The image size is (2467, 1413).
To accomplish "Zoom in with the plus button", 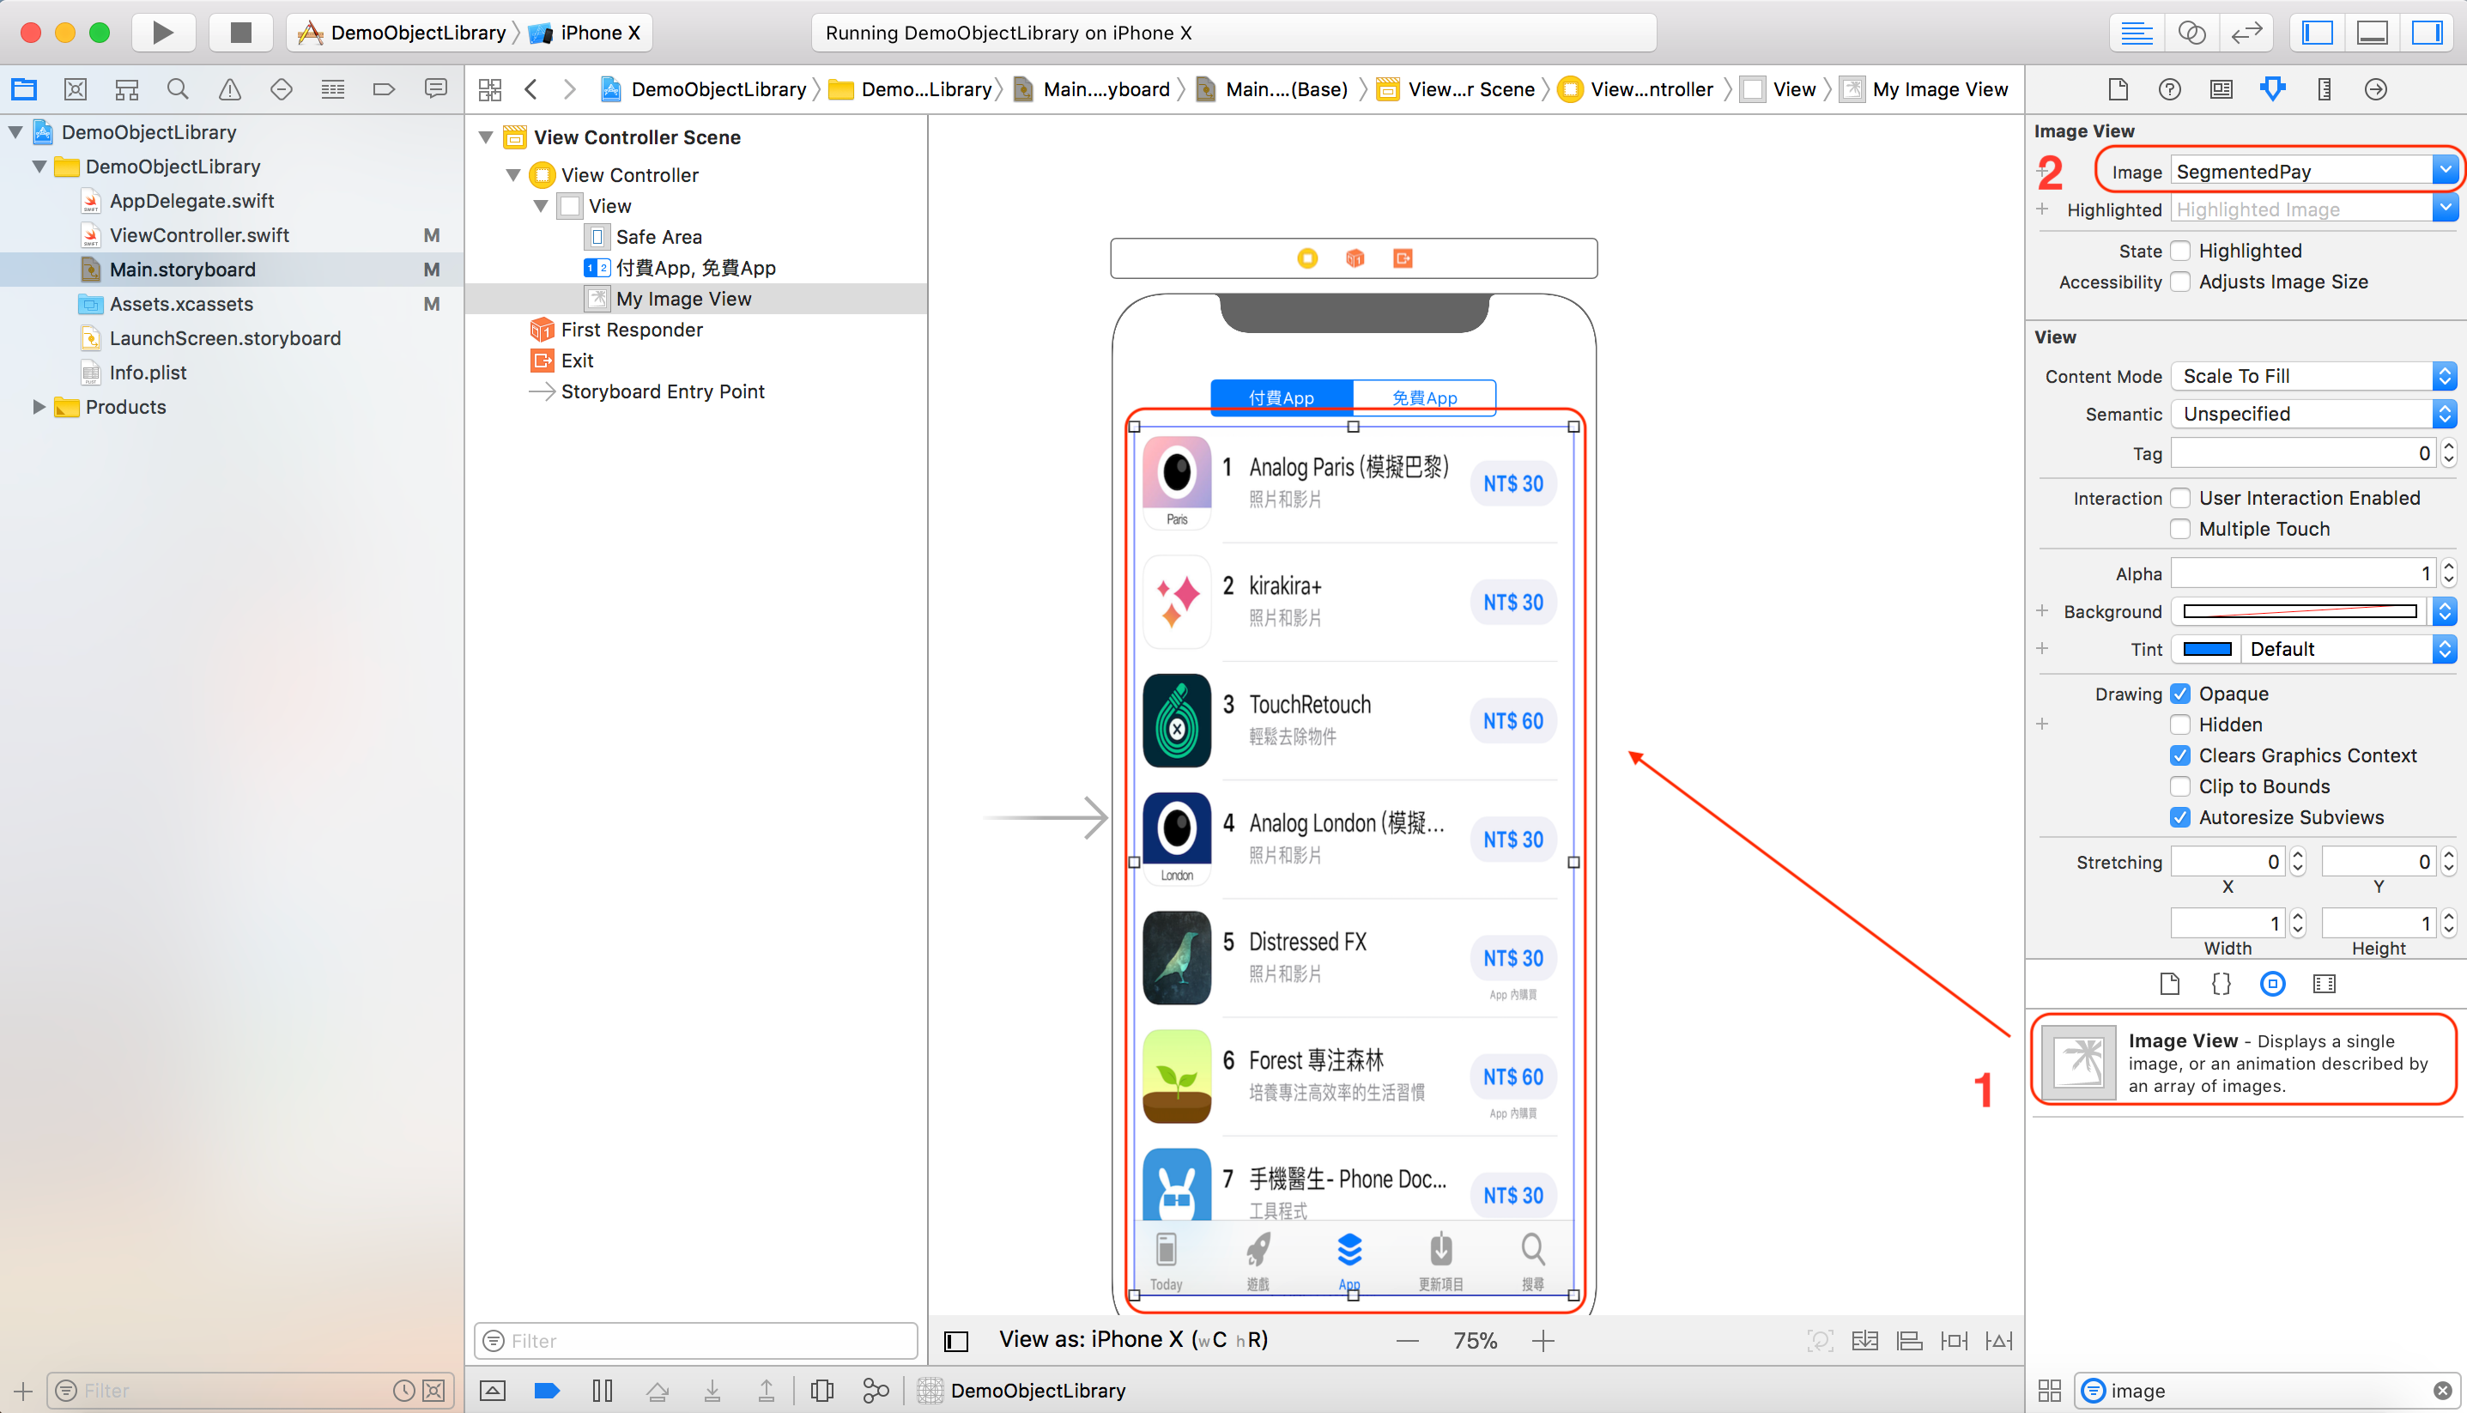I will (1543, 1340).
